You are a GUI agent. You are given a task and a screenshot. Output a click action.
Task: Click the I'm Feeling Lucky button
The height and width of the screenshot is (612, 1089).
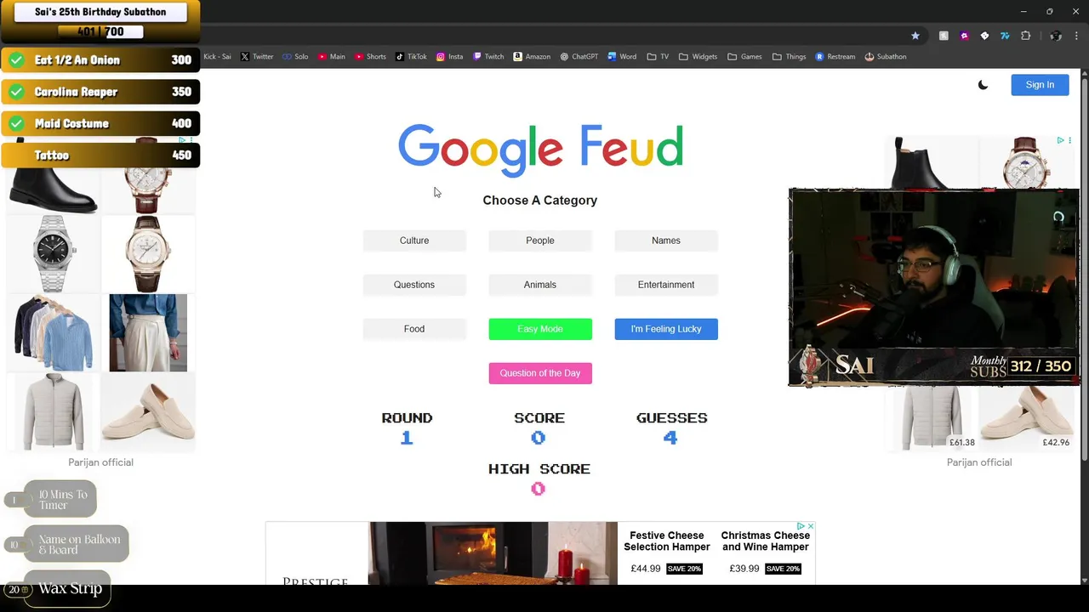[x=666, y=329]
